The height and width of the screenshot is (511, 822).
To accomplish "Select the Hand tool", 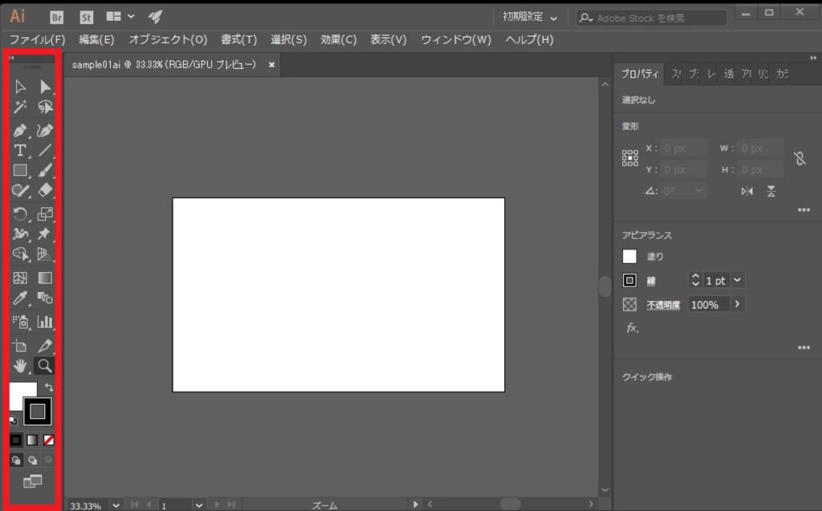I will 20,366.
